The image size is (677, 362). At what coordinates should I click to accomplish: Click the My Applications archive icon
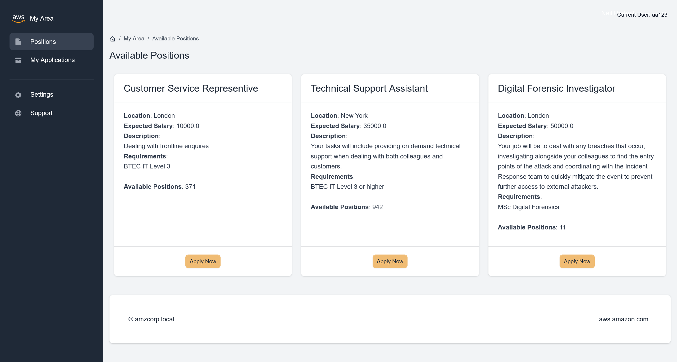point(18,60)
